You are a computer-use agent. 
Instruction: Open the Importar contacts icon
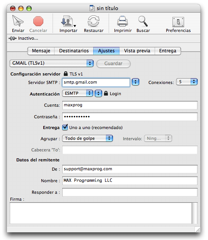[x=68, y=21]
